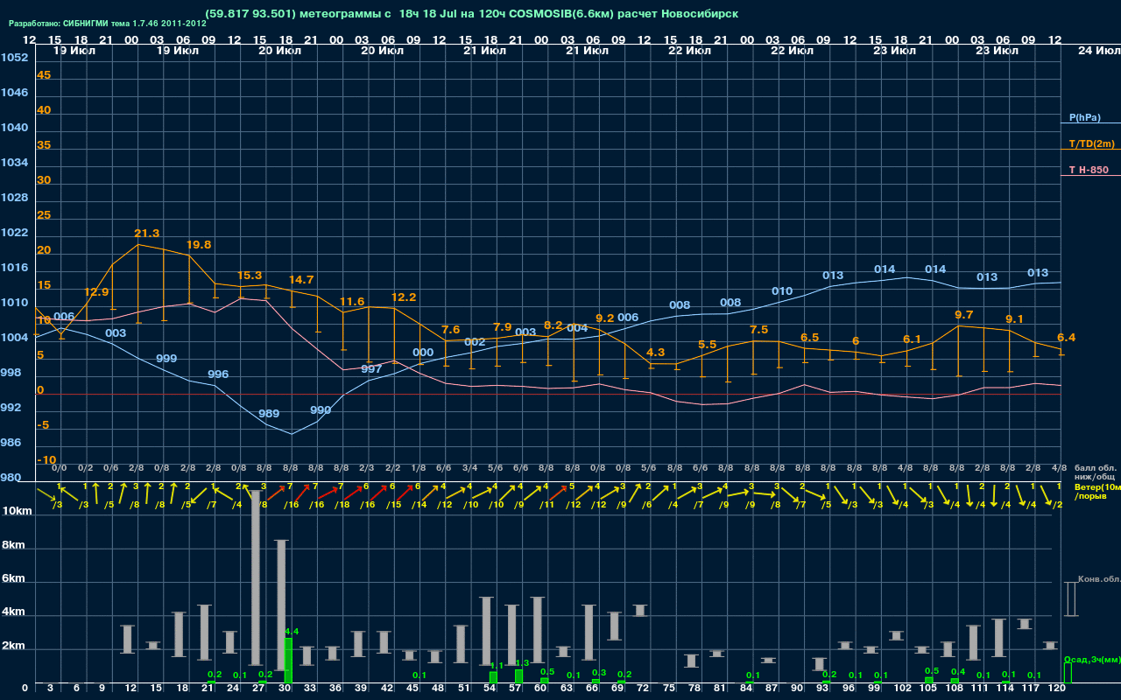
Task: Click the Ветер(10м)/порыв legend text
Action: (x=1096, y=491)
